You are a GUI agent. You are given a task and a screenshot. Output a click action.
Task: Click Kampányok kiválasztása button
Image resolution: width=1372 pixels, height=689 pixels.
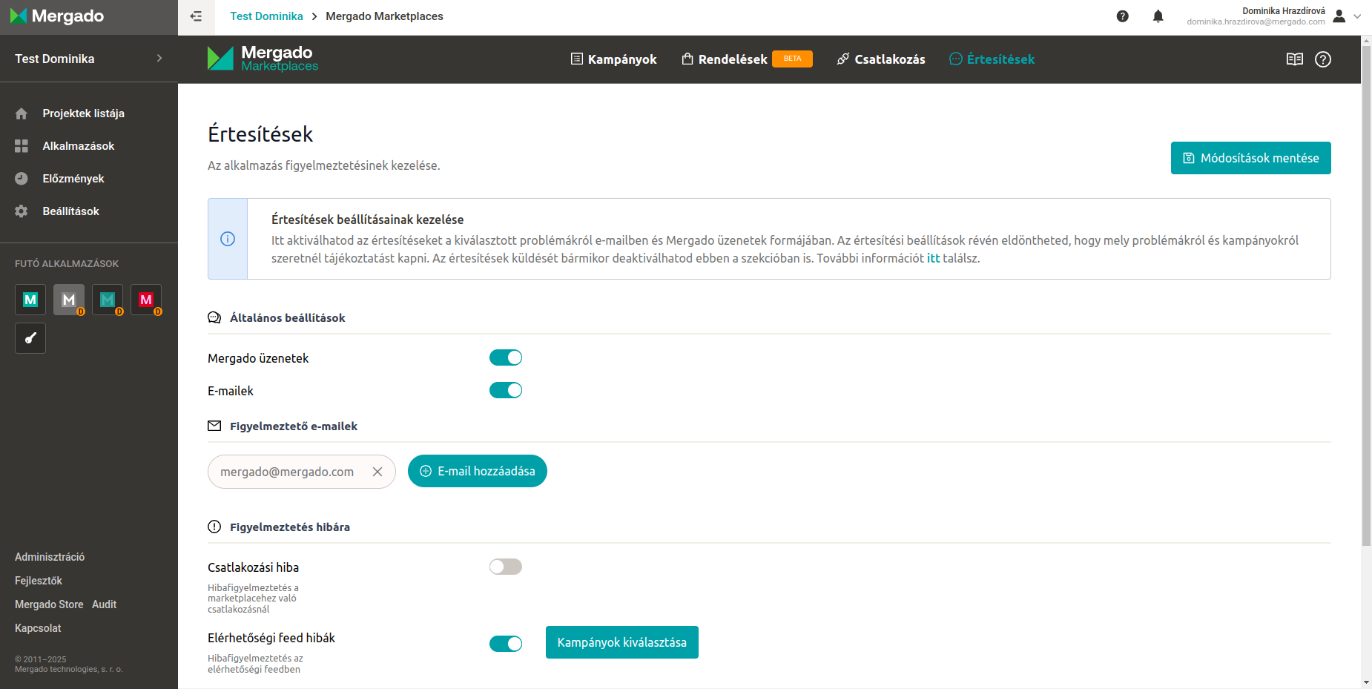coord(621,642)
